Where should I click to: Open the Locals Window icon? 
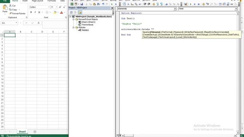[220, 4]
